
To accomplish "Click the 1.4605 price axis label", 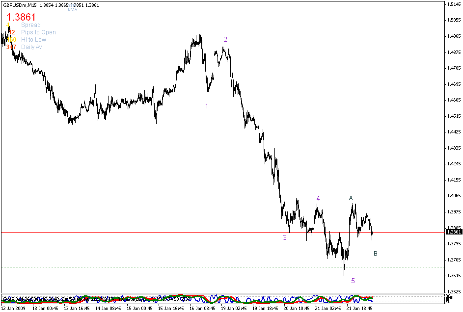I will pos(454,100).
